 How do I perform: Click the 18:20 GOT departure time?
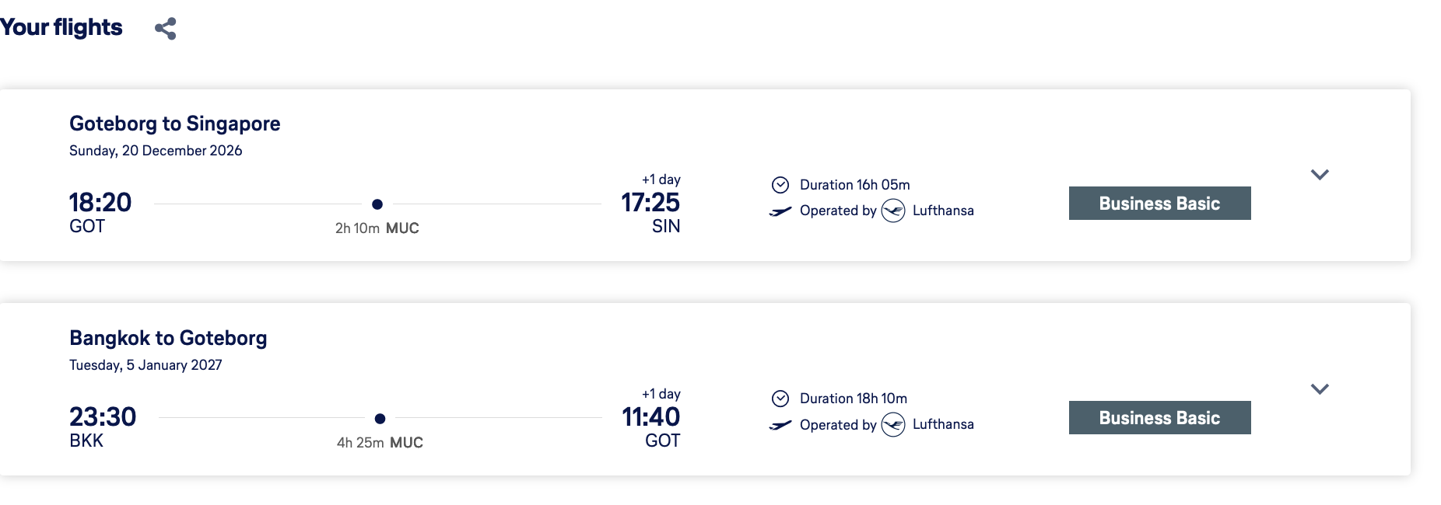100,203
